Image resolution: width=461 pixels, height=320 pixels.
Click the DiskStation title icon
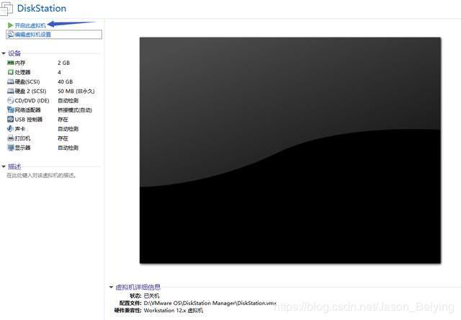click(7, 8)
